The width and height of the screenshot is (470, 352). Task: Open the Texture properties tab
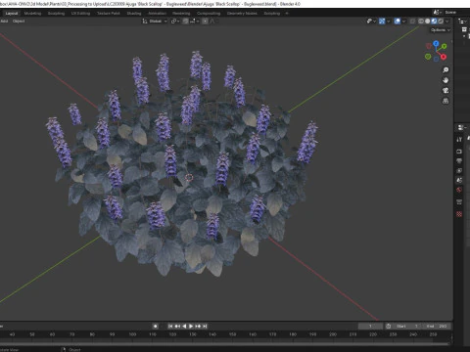point(459,214)
